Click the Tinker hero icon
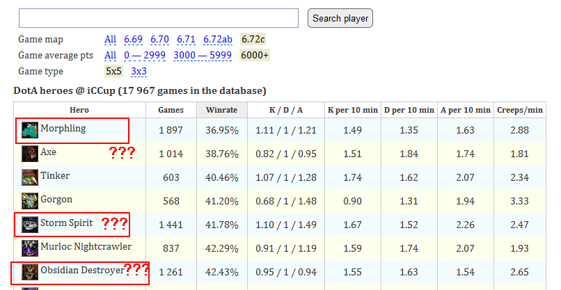The height and width of the screenshot is (290, 561). (x=30, y=177)
